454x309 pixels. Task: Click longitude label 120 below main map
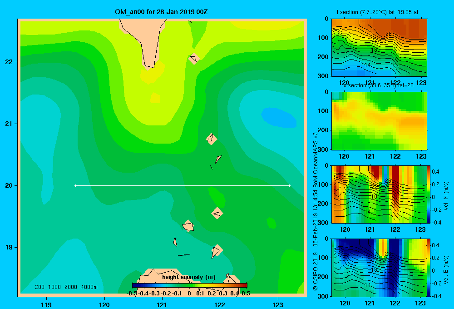click(x=104, y=304)
